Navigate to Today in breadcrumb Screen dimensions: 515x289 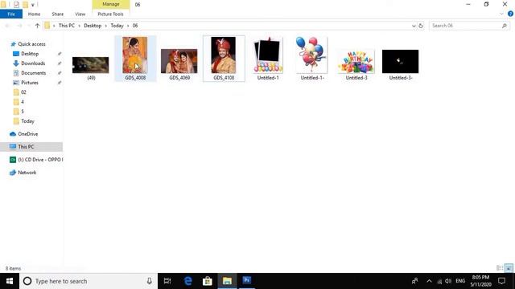coord(117,26)
